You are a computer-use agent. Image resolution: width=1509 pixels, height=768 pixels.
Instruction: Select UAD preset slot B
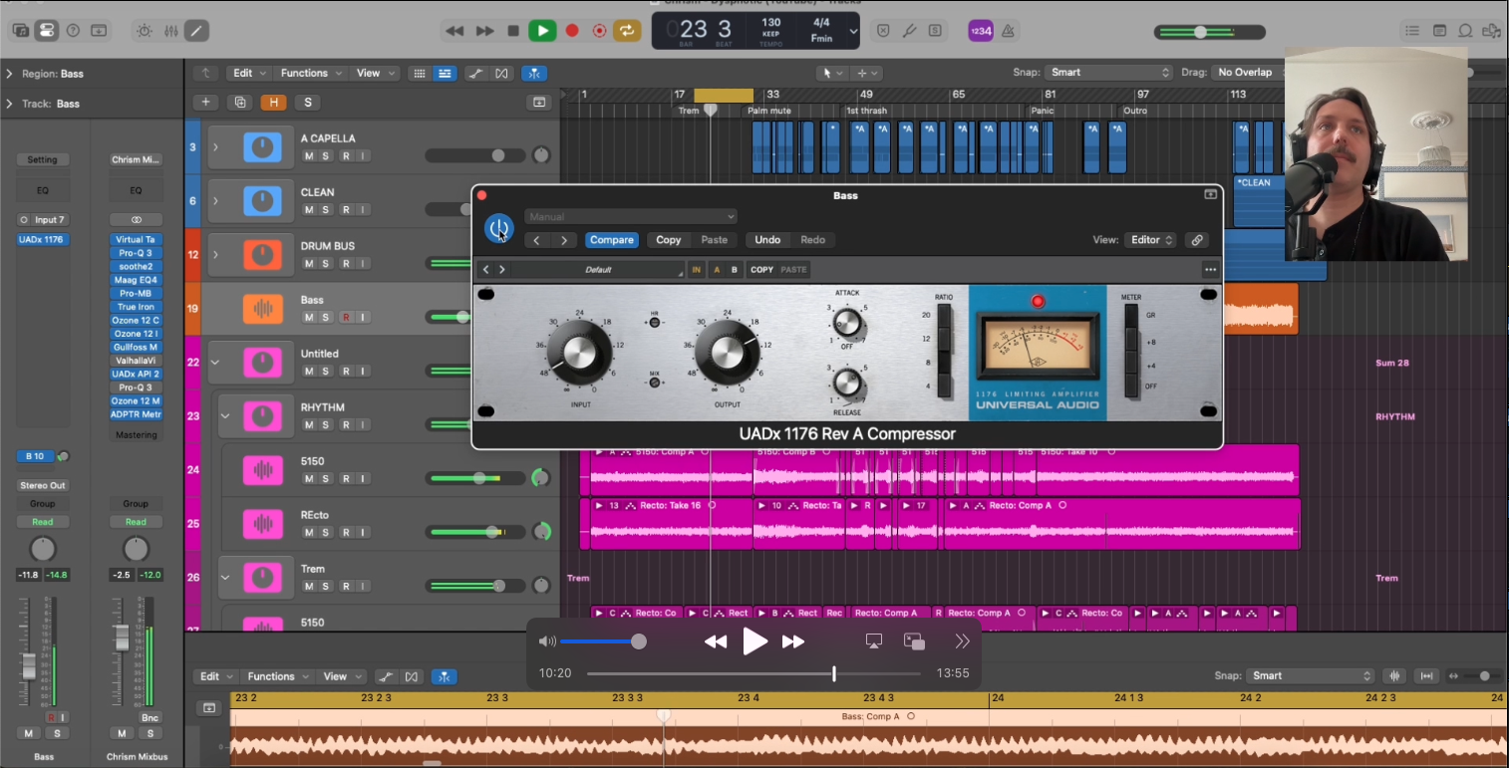coord(735,270)
